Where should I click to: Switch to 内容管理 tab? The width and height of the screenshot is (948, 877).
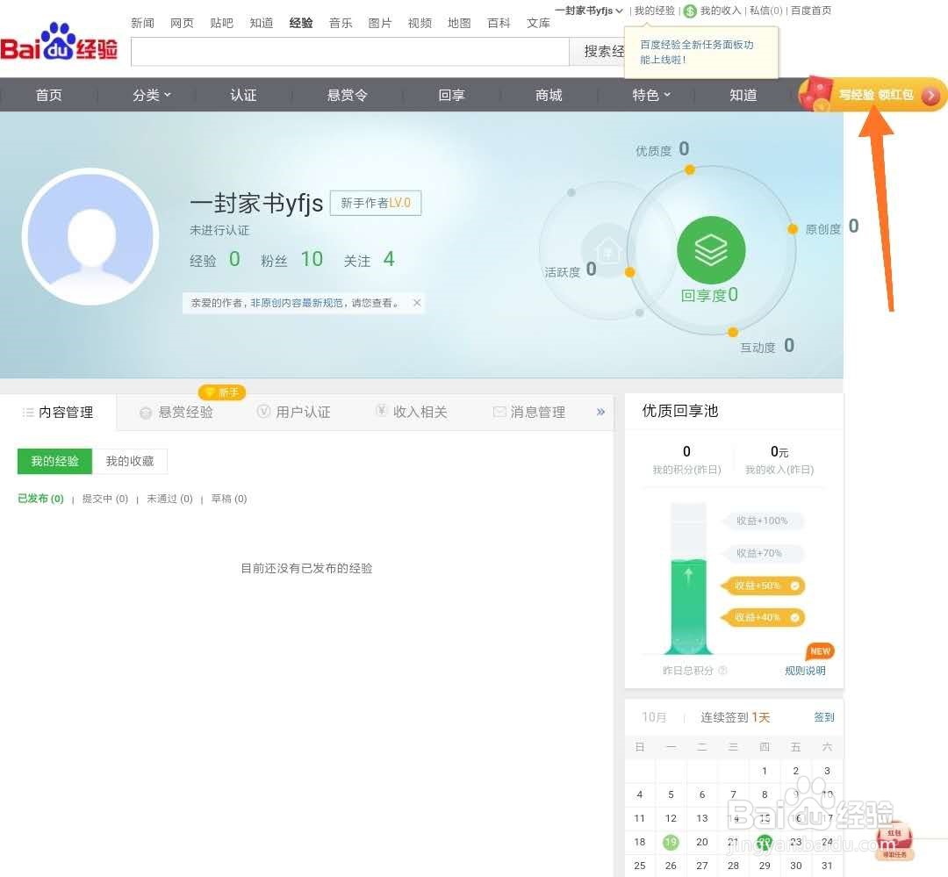click(x=58, y=413)
